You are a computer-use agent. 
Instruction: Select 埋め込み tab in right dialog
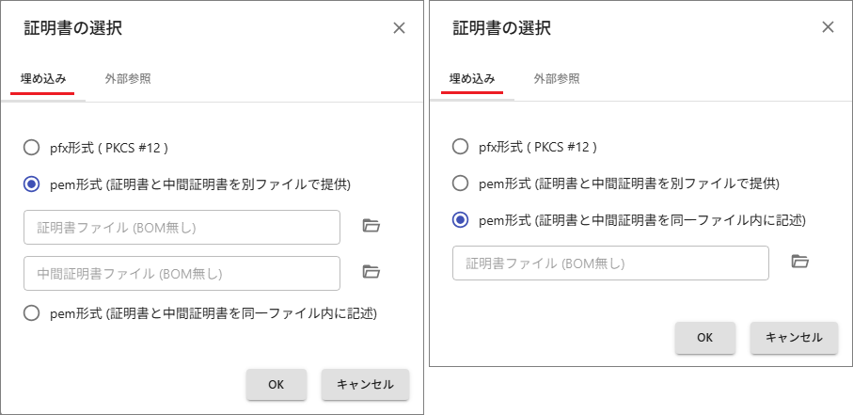click(472, 79)
